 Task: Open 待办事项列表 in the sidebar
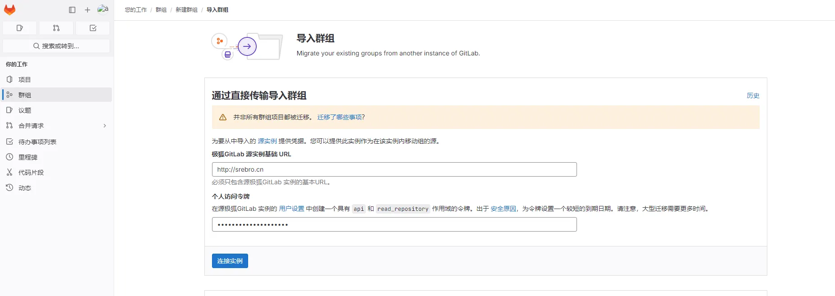37,142
